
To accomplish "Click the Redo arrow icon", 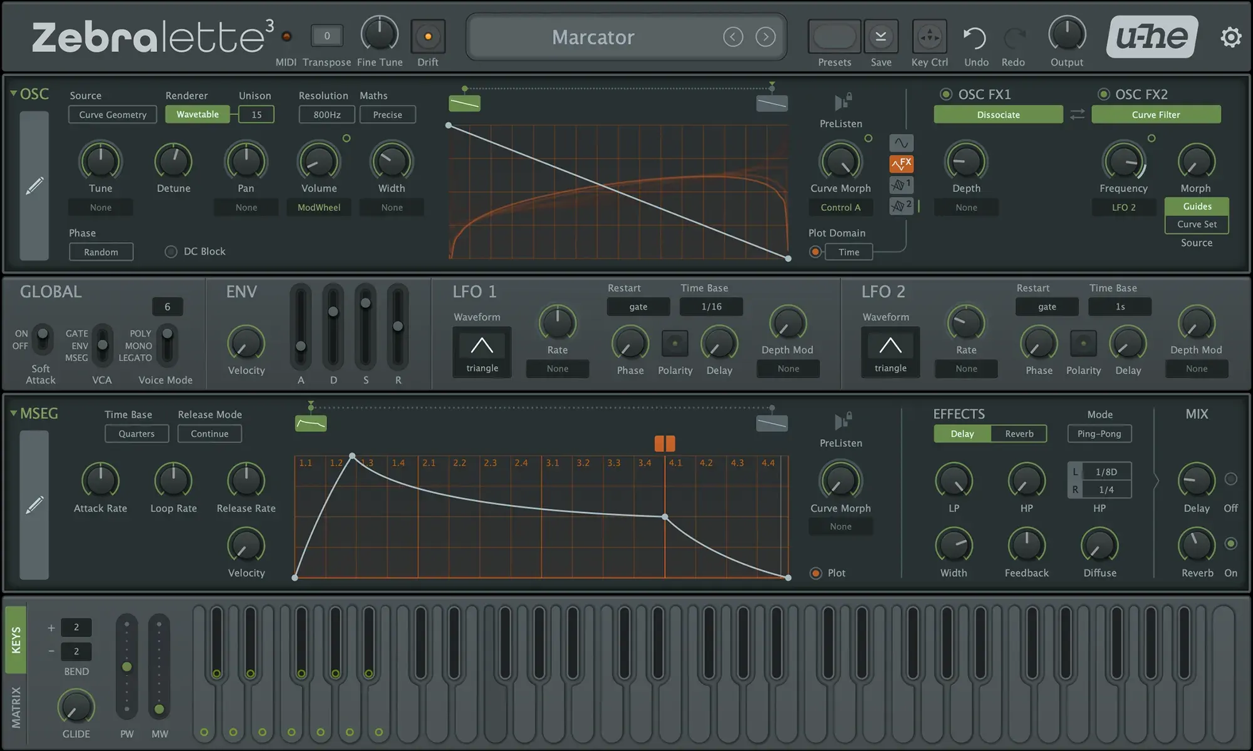I will tap(1014, 38).
